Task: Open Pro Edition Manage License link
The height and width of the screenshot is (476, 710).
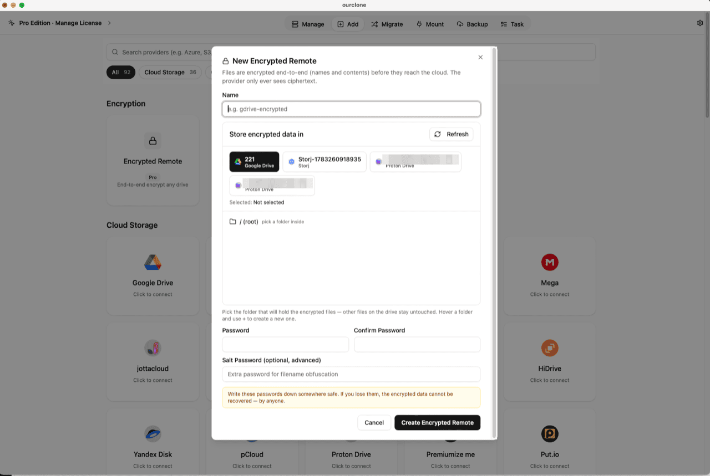Action: tap(60, 23)
